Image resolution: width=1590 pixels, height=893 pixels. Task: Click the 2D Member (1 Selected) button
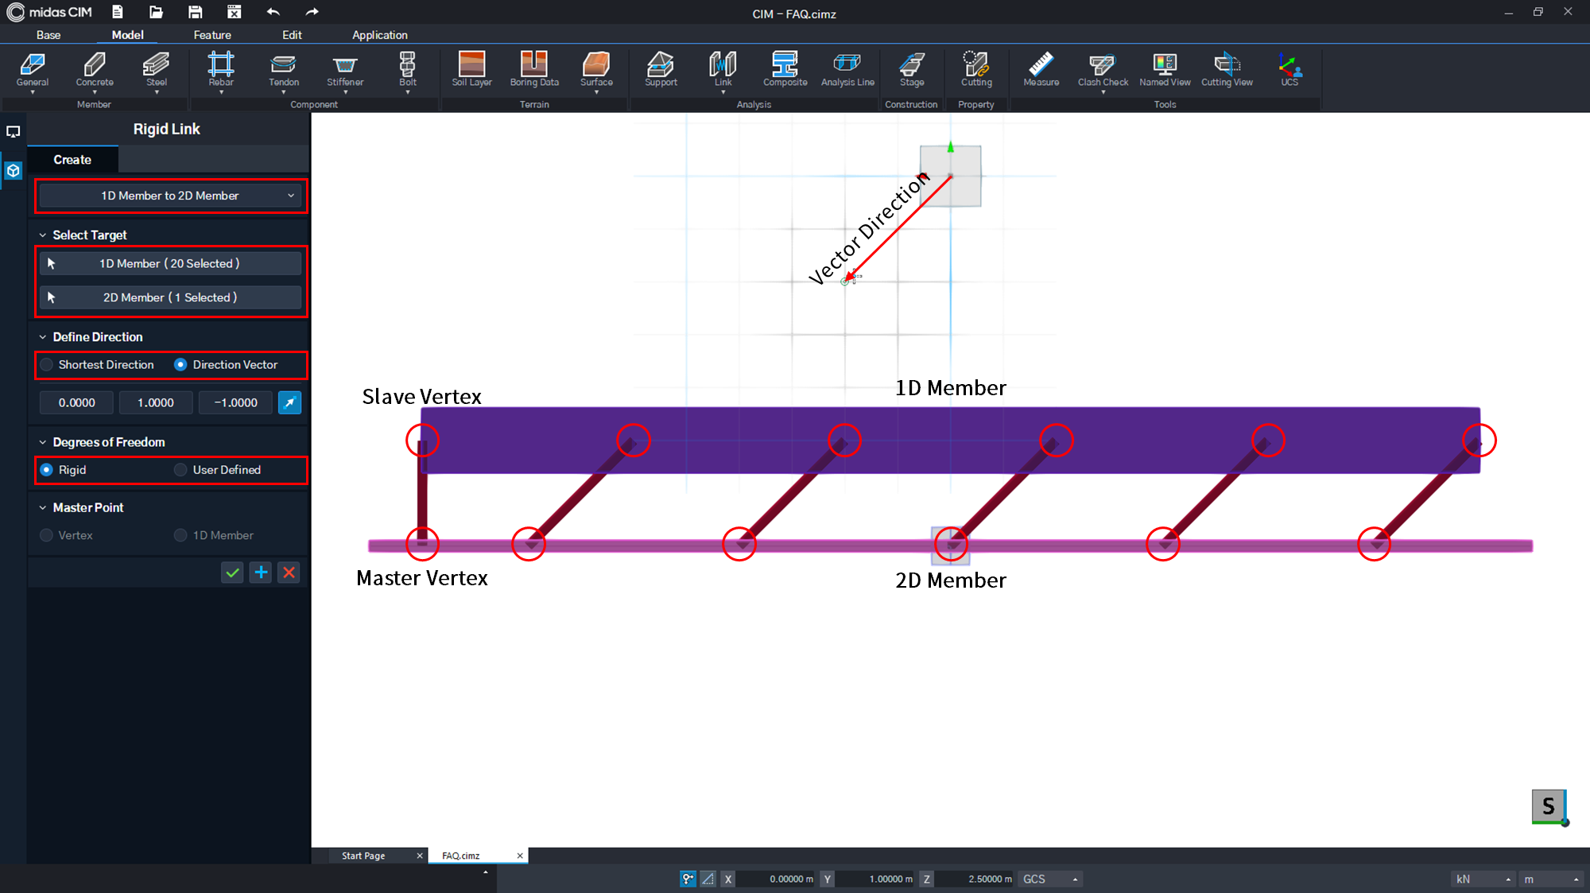[170, 297]
